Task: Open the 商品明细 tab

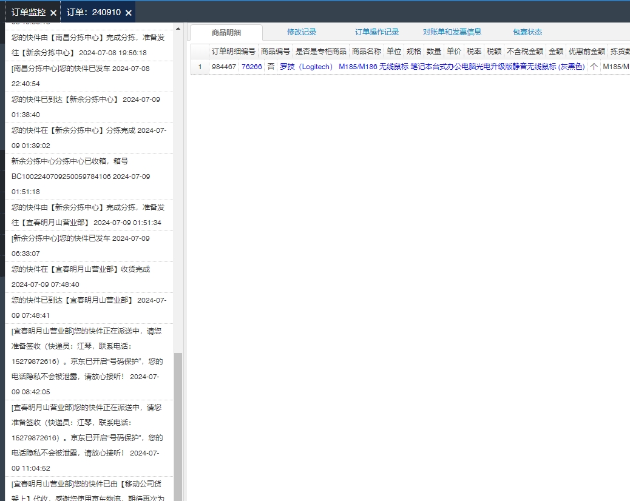Action: pyautogui.click(x=226, y=33)
